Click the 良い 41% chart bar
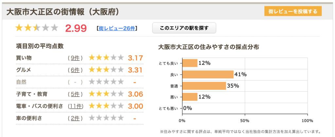This screenshot has width=335, height=137. tap(208, 74)
